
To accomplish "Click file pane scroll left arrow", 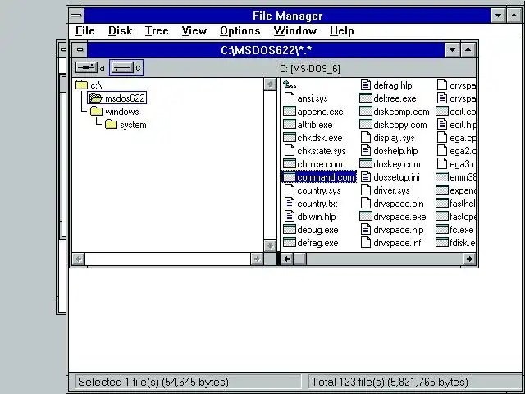I will [287, 259].
